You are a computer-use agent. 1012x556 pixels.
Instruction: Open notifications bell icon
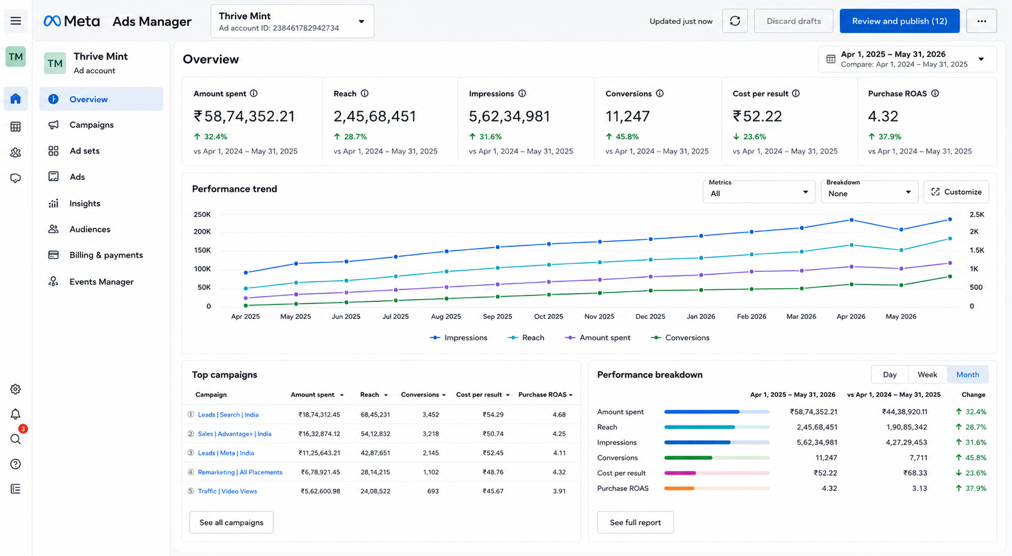click(x=16, y=414)
